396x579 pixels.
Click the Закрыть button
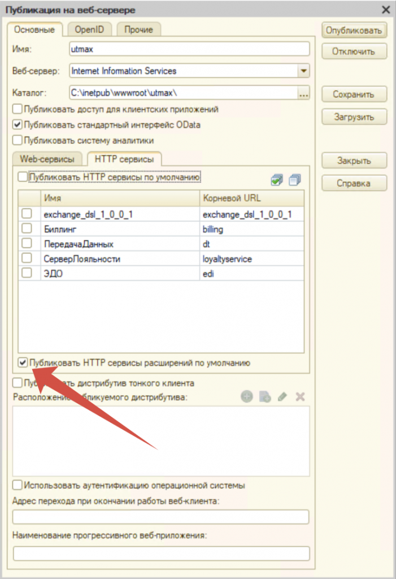[354, 161]
